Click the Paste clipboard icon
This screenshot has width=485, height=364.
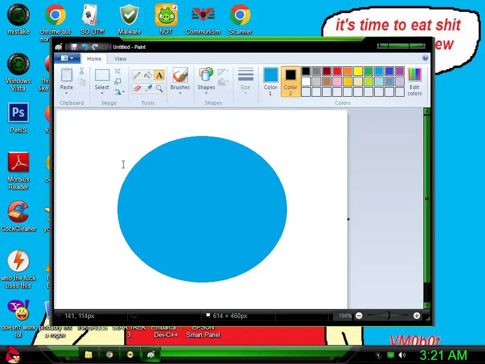pos(66,75)
